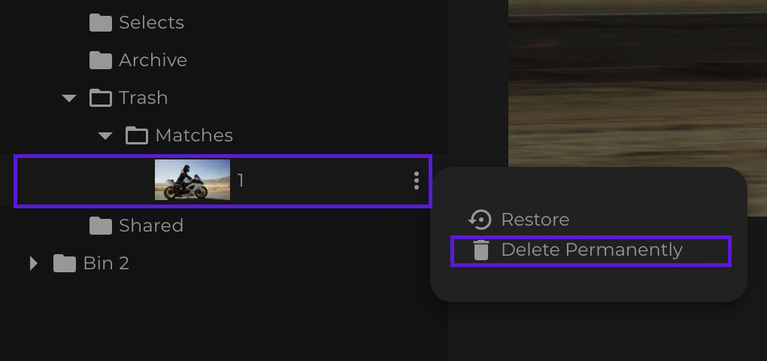Choose Delete Permanently from the context menu
This screenshot has width=767, height=361.
coord(592,250)
